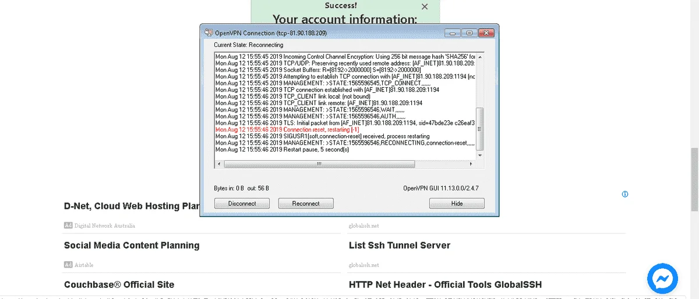
Task: Click the log's left scroll arrow
Action: tap(218, 164)
